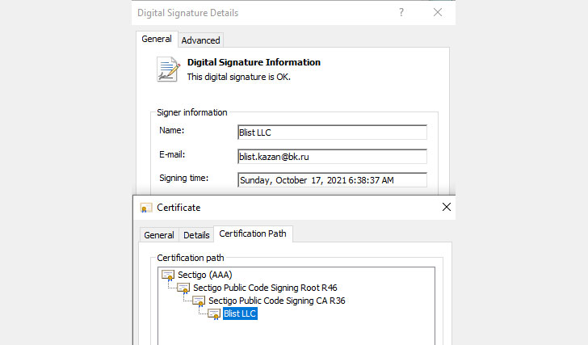Select the General tab in signature details
The height and width of the screenshot is (345, 588).
[157, 39]
